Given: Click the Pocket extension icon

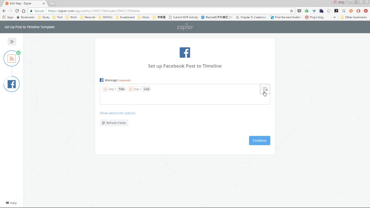Looking at the screenshot, I should [299, 11].
